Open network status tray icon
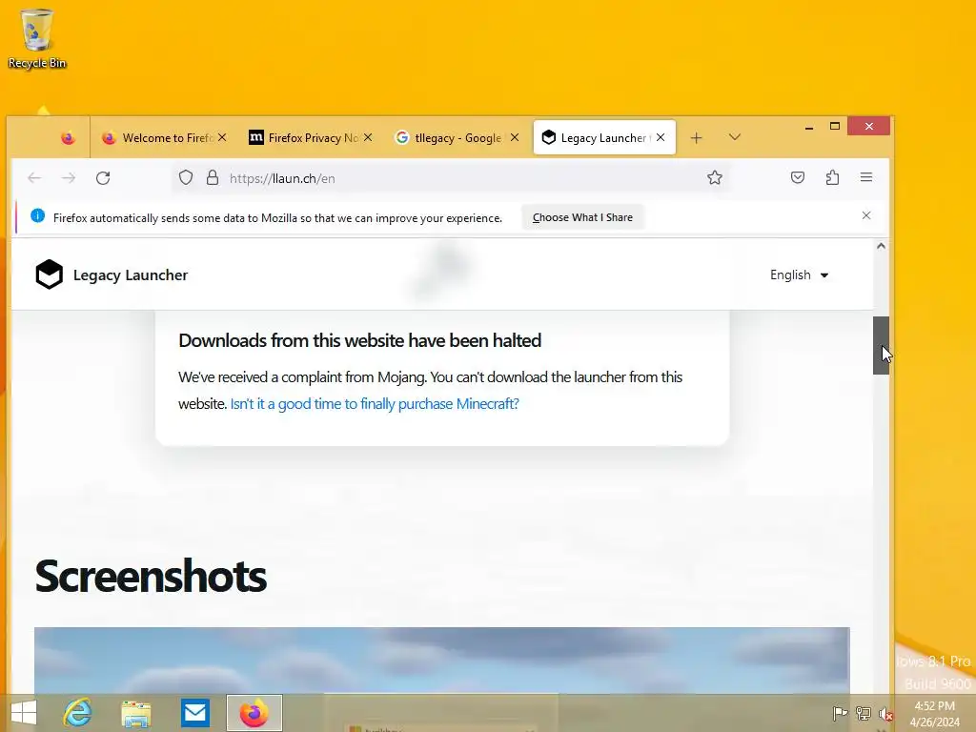 pyautogui.click(x=864, y=713)
